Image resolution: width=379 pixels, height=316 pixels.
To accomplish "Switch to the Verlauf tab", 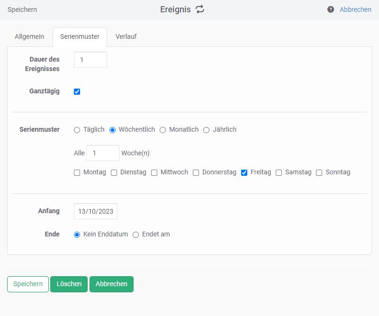I will click(126, 36).
